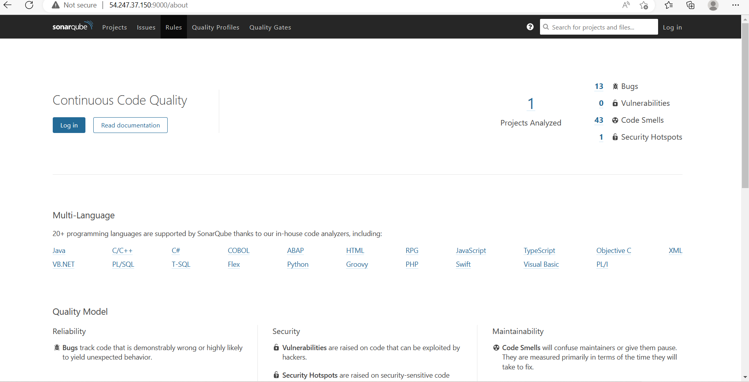749x382 pixels.
Task: Open the JavaScript language link
Action: [471, 251]
